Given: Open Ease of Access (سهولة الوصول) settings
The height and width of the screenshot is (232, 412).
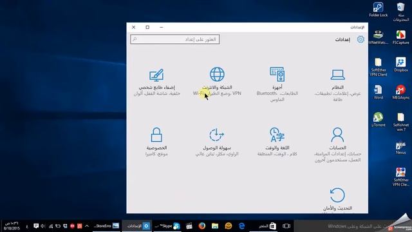Looking at the screenshot, I should 217,142.
